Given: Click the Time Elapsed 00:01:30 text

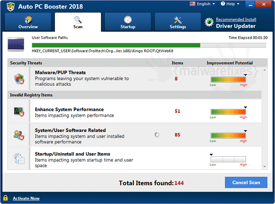Looking at the screenshot, I should [248, 38].
